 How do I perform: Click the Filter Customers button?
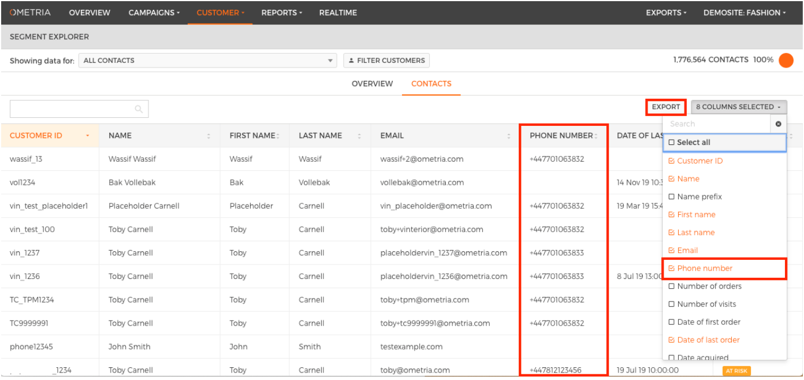coord(386,60)
